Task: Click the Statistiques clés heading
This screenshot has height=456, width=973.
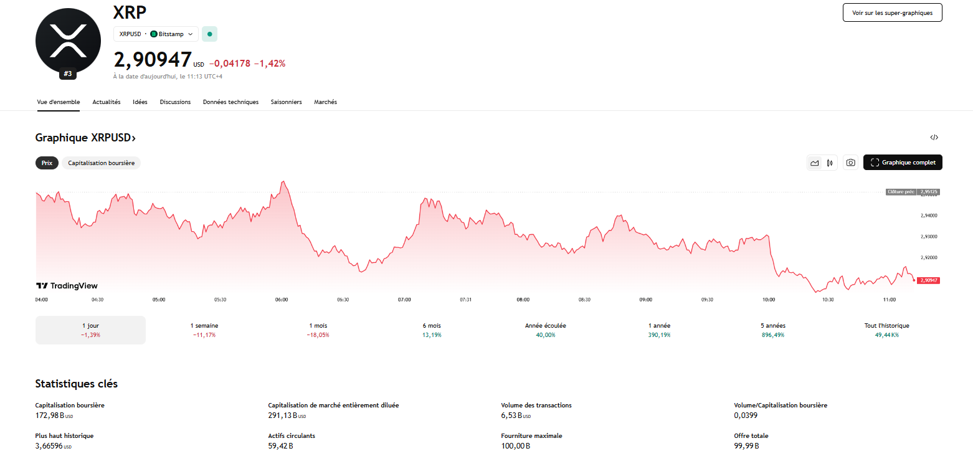Action: [77, 384]
